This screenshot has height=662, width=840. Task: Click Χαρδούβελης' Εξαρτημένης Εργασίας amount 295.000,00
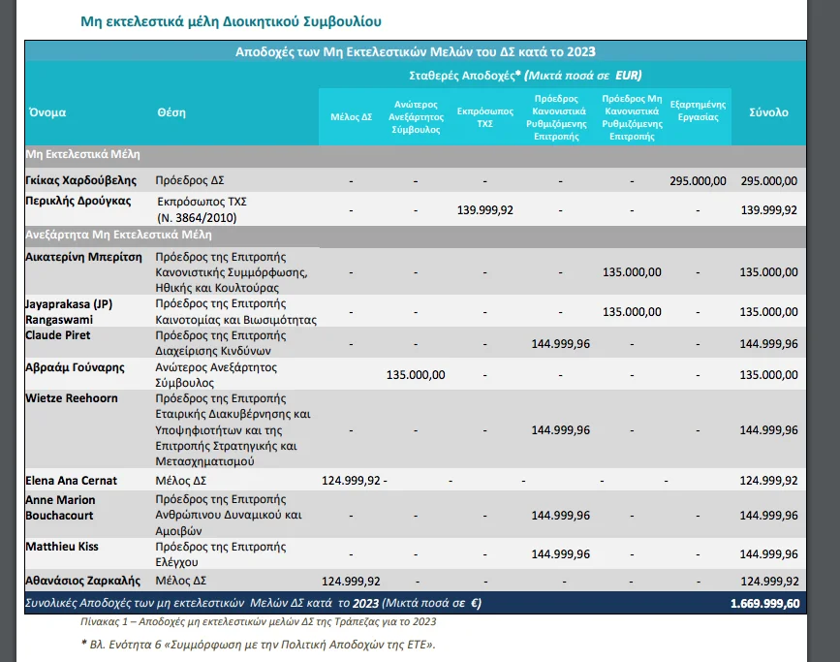(x=698, y=181)
